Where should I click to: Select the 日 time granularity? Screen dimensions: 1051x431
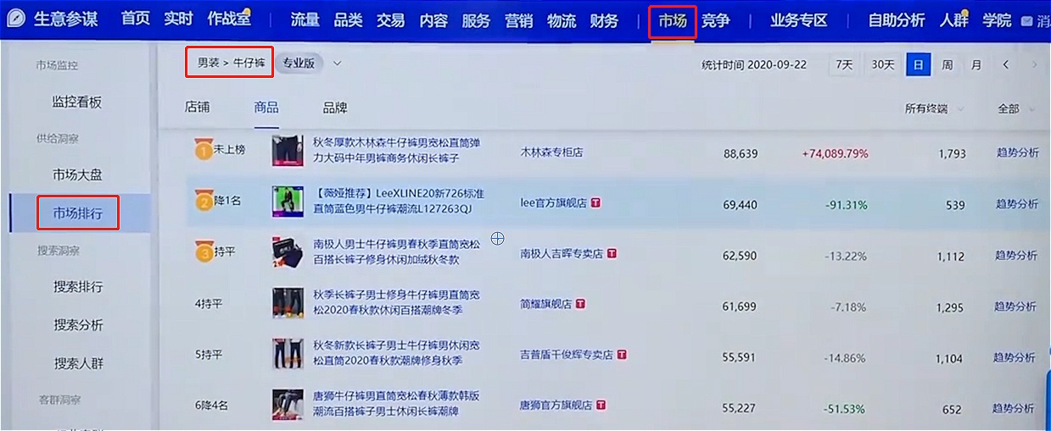(x=918, y=64)
